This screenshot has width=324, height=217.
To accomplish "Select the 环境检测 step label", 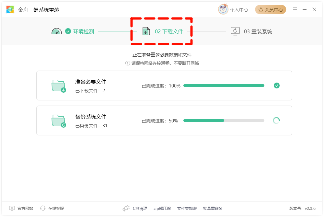I will tap(84, 32).
